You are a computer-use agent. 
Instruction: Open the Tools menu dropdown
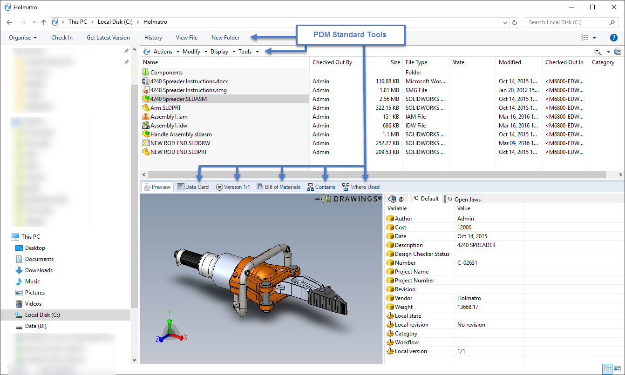click(249, 52)
